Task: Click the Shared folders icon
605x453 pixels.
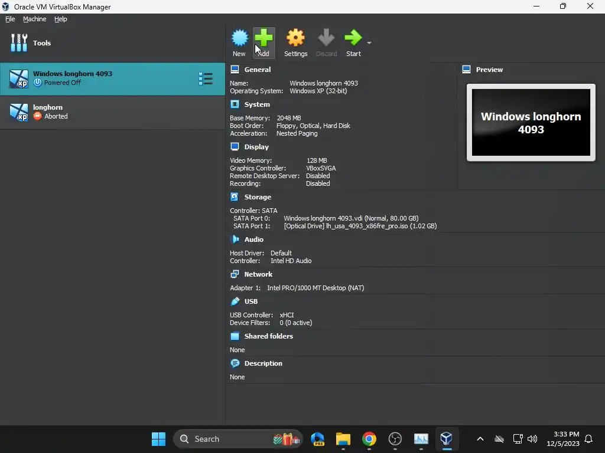Action: (x=235, y=336)
